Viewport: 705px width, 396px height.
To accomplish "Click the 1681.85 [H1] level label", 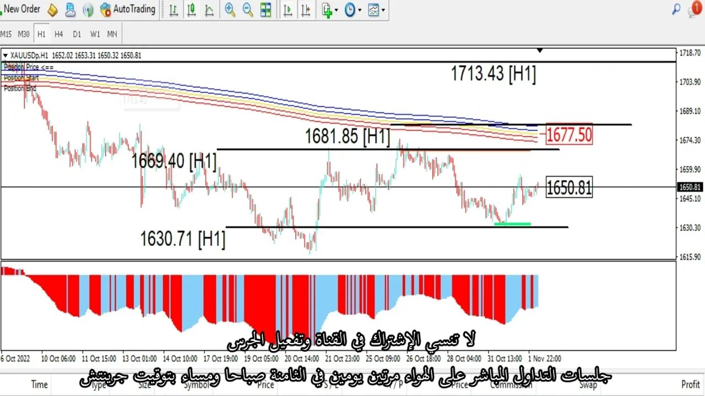I will click(x=348, y=136).
